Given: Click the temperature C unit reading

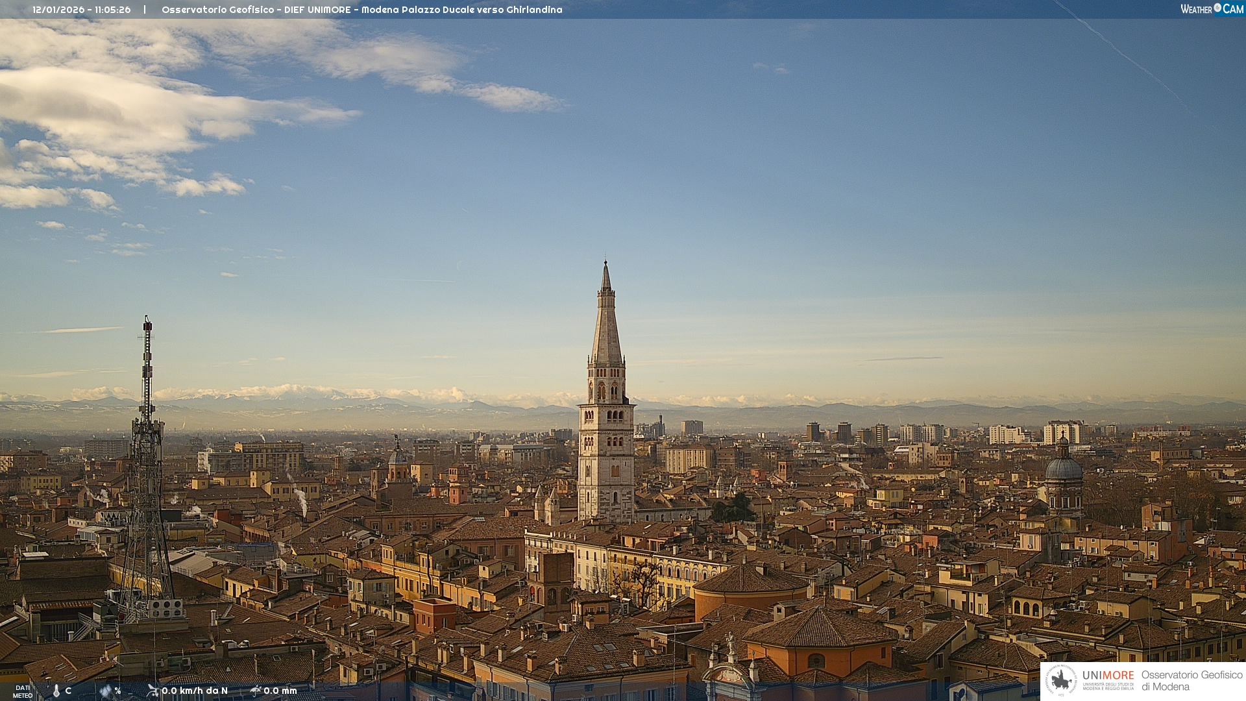Looking at the screenshot, I should [x=68, y=691].
